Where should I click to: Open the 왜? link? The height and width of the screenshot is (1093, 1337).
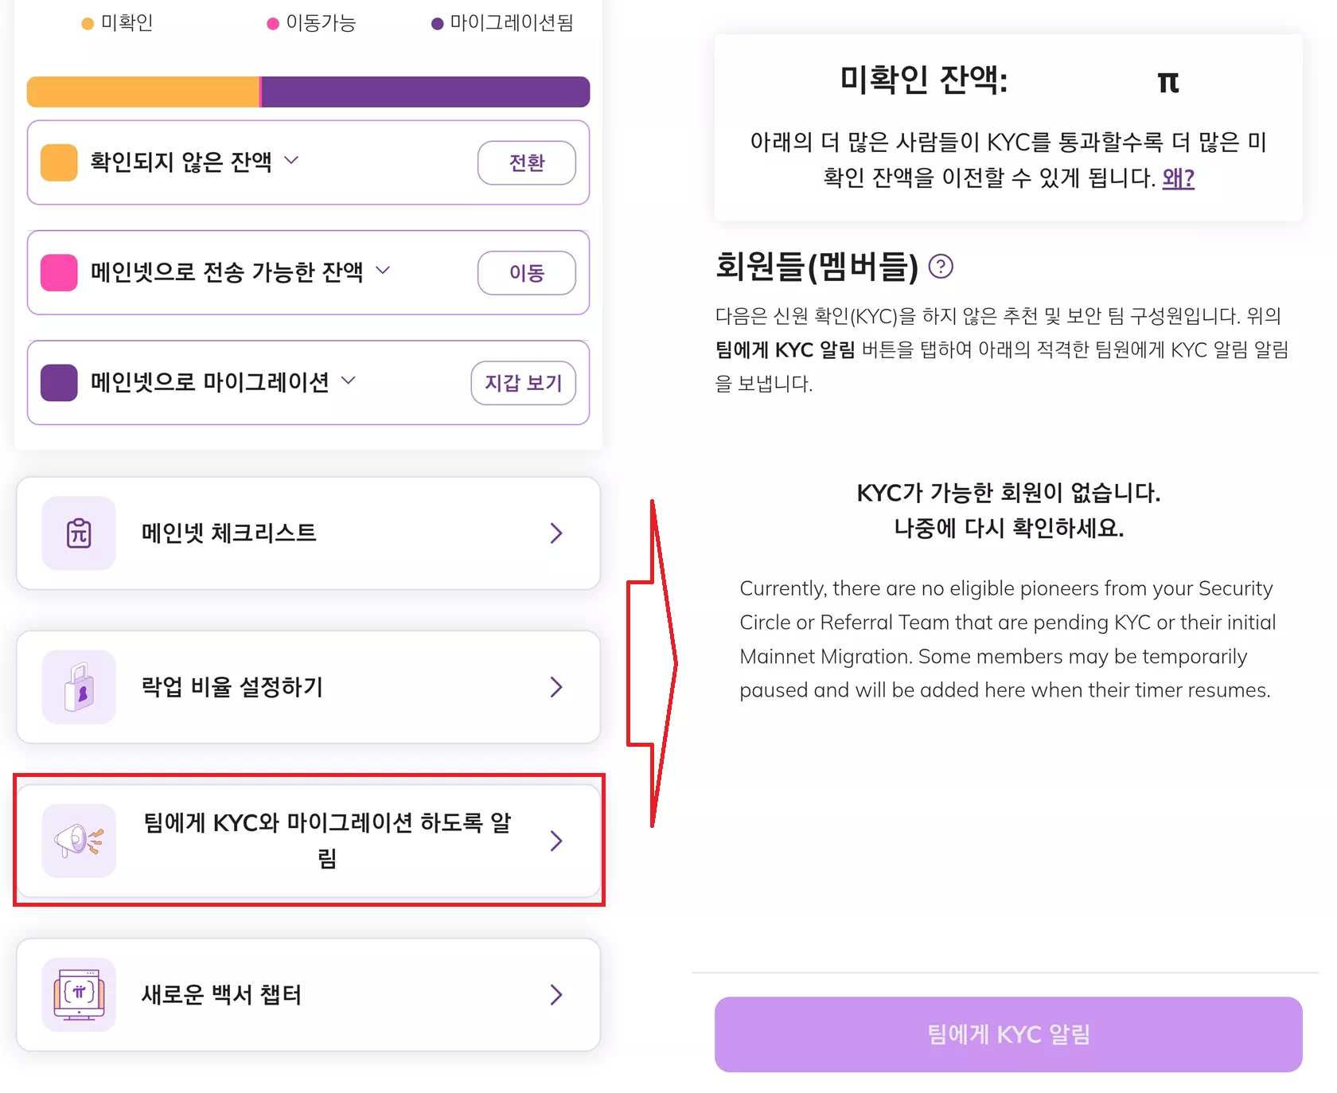[x=1178, y=178]
